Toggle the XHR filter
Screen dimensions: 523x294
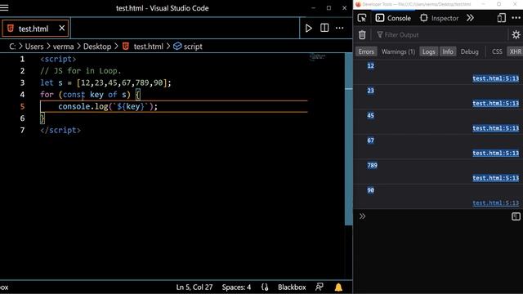pos(516,51)
